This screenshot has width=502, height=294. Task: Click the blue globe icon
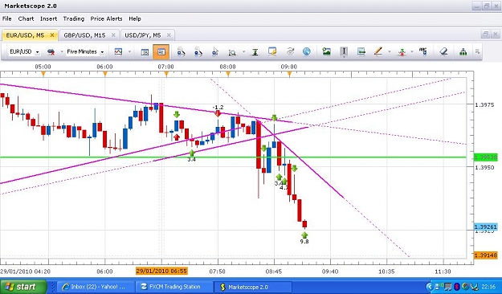[x=306, y=51]
